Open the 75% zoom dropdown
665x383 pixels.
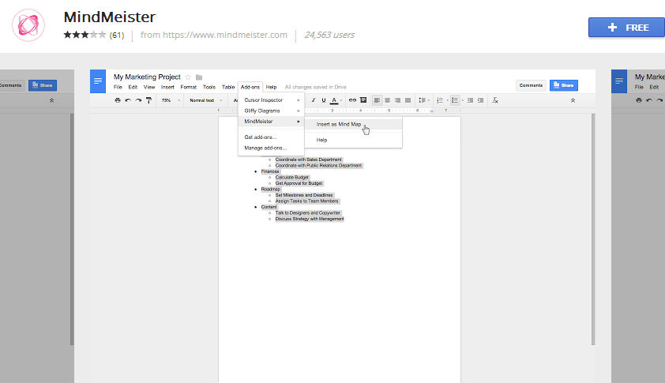pyautogui.click(x=171, y=100)
